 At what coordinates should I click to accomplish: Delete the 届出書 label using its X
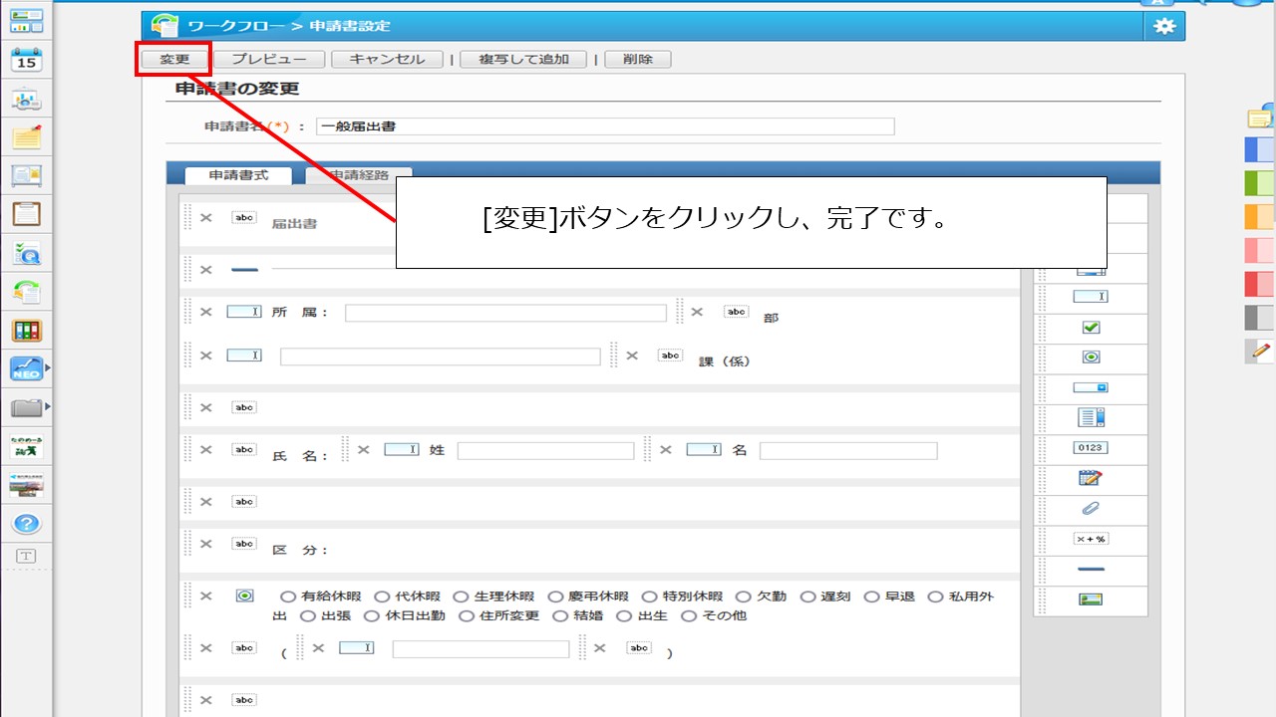point(205,217)
